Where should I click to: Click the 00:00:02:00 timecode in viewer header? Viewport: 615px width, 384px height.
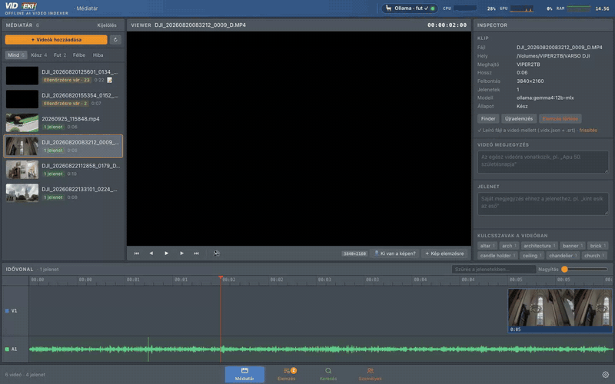point(447,25)
